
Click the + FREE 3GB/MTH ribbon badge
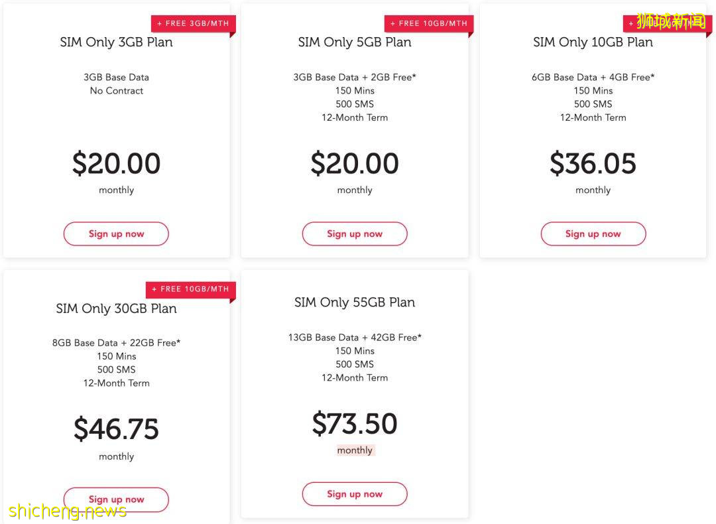(192, 23)
